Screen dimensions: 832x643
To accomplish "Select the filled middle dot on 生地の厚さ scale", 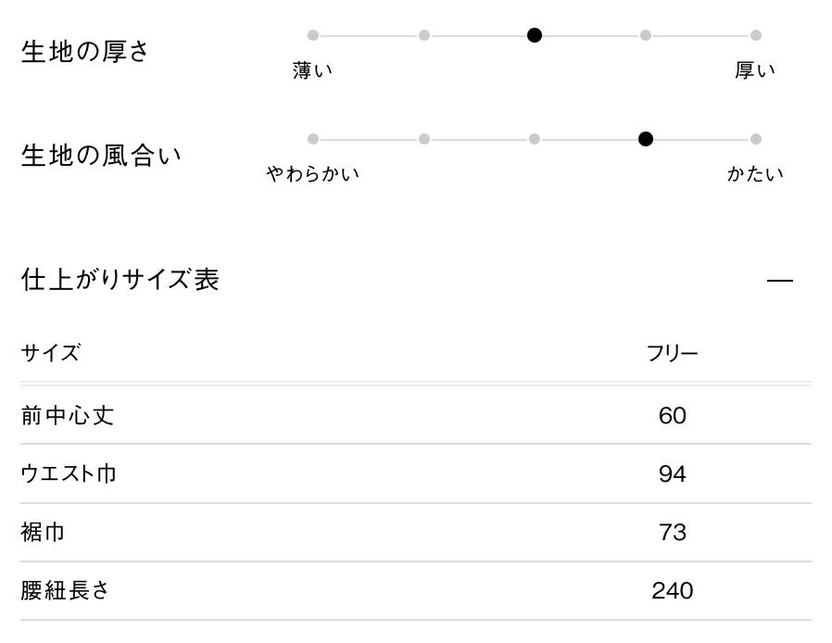I will coord(535,35).
